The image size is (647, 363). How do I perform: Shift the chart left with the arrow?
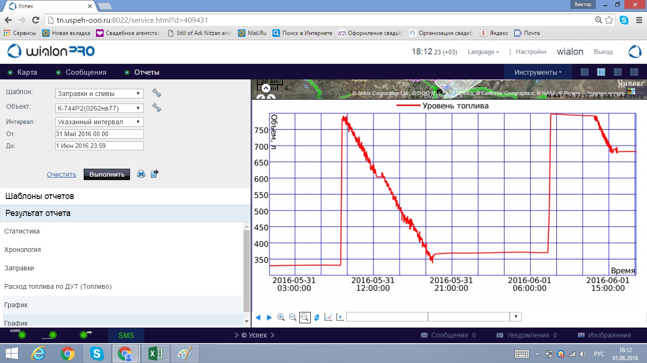click(258, 317)
